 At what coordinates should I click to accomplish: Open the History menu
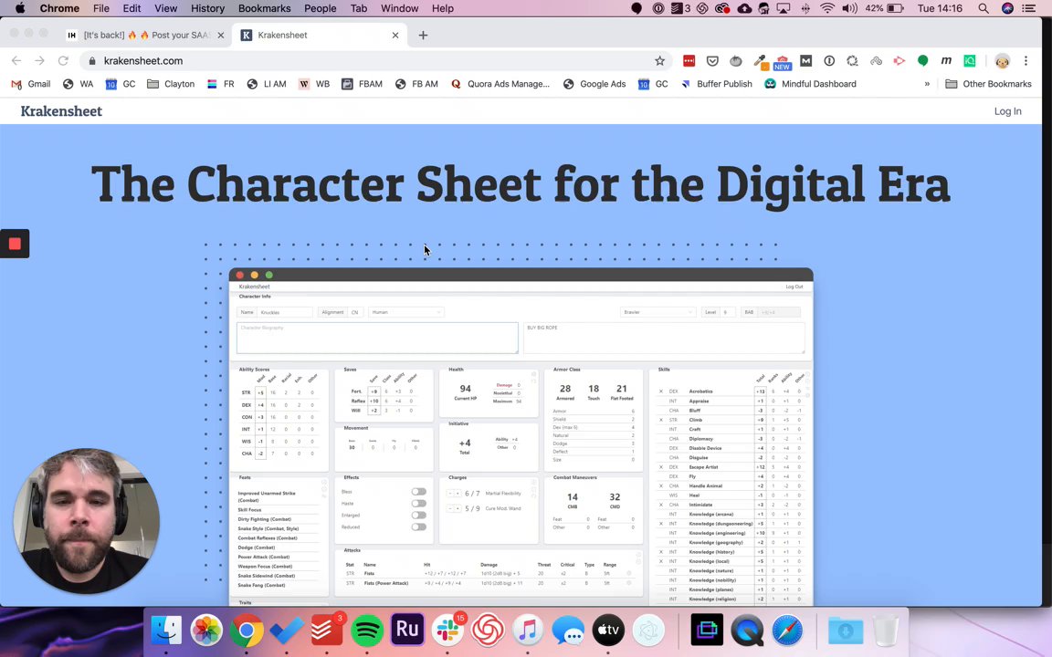coord(207,8)
